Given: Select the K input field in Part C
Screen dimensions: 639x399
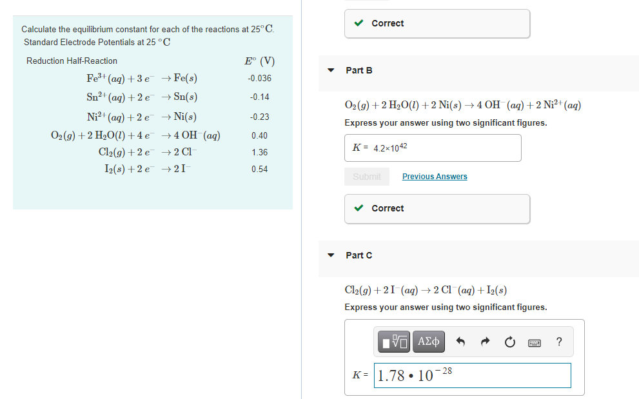Looking at the screenshot, I should [472, 375].
